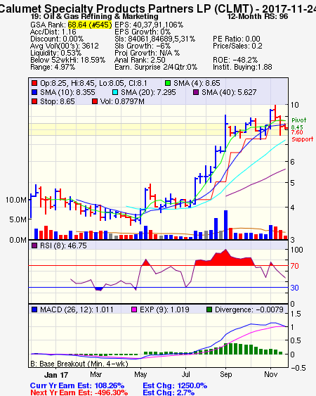
Task: Click the Est Chg: 1250.0% text
Action: pos(175,386)
